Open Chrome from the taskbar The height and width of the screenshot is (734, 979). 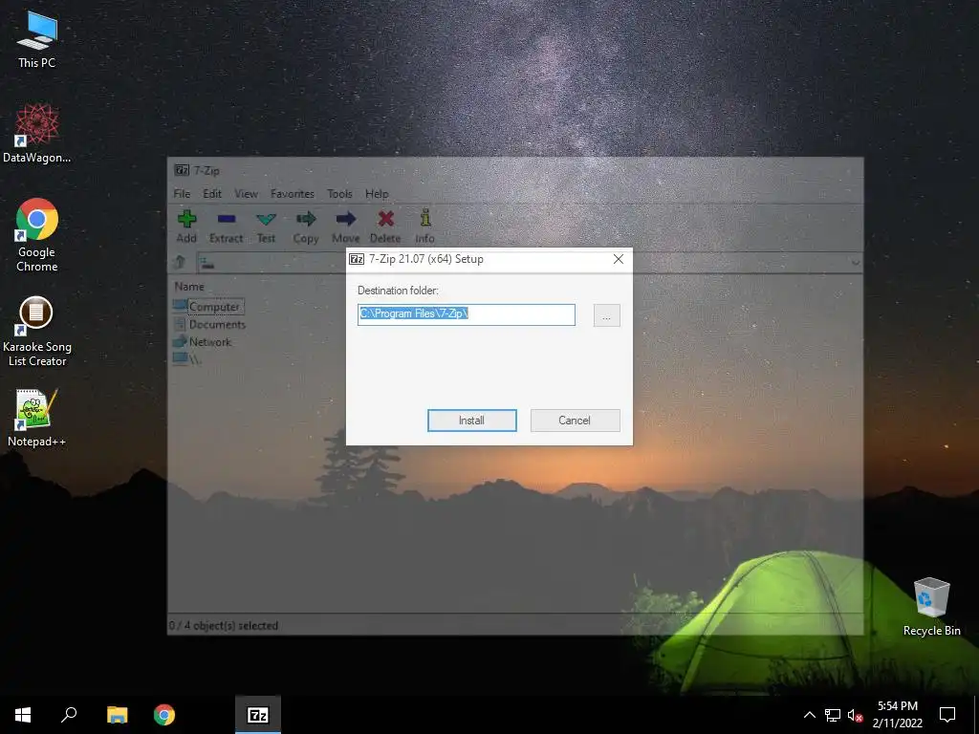tap(164, 715)
